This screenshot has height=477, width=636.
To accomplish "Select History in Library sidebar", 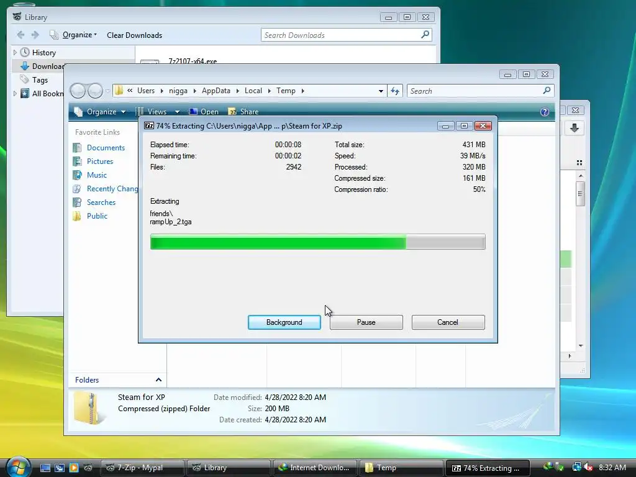I will click(x=44, y=53).
